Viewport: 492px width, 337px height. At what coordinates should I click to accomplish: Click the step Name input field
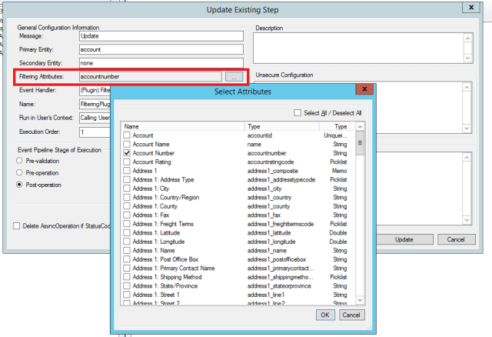95,104
